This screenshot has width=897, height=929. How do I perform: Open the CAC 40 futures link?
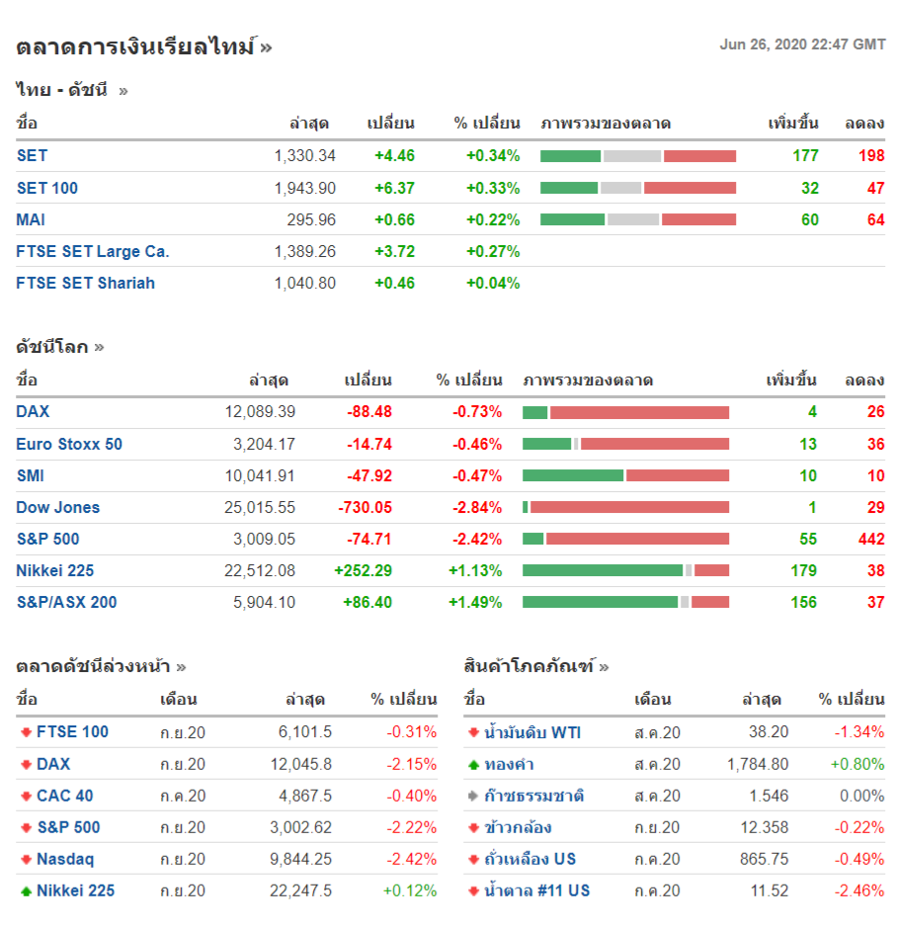pyautogui.click(x=65, y=796)
